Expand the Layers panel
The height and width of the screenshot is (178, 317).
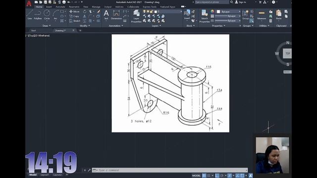pos(157,26)
